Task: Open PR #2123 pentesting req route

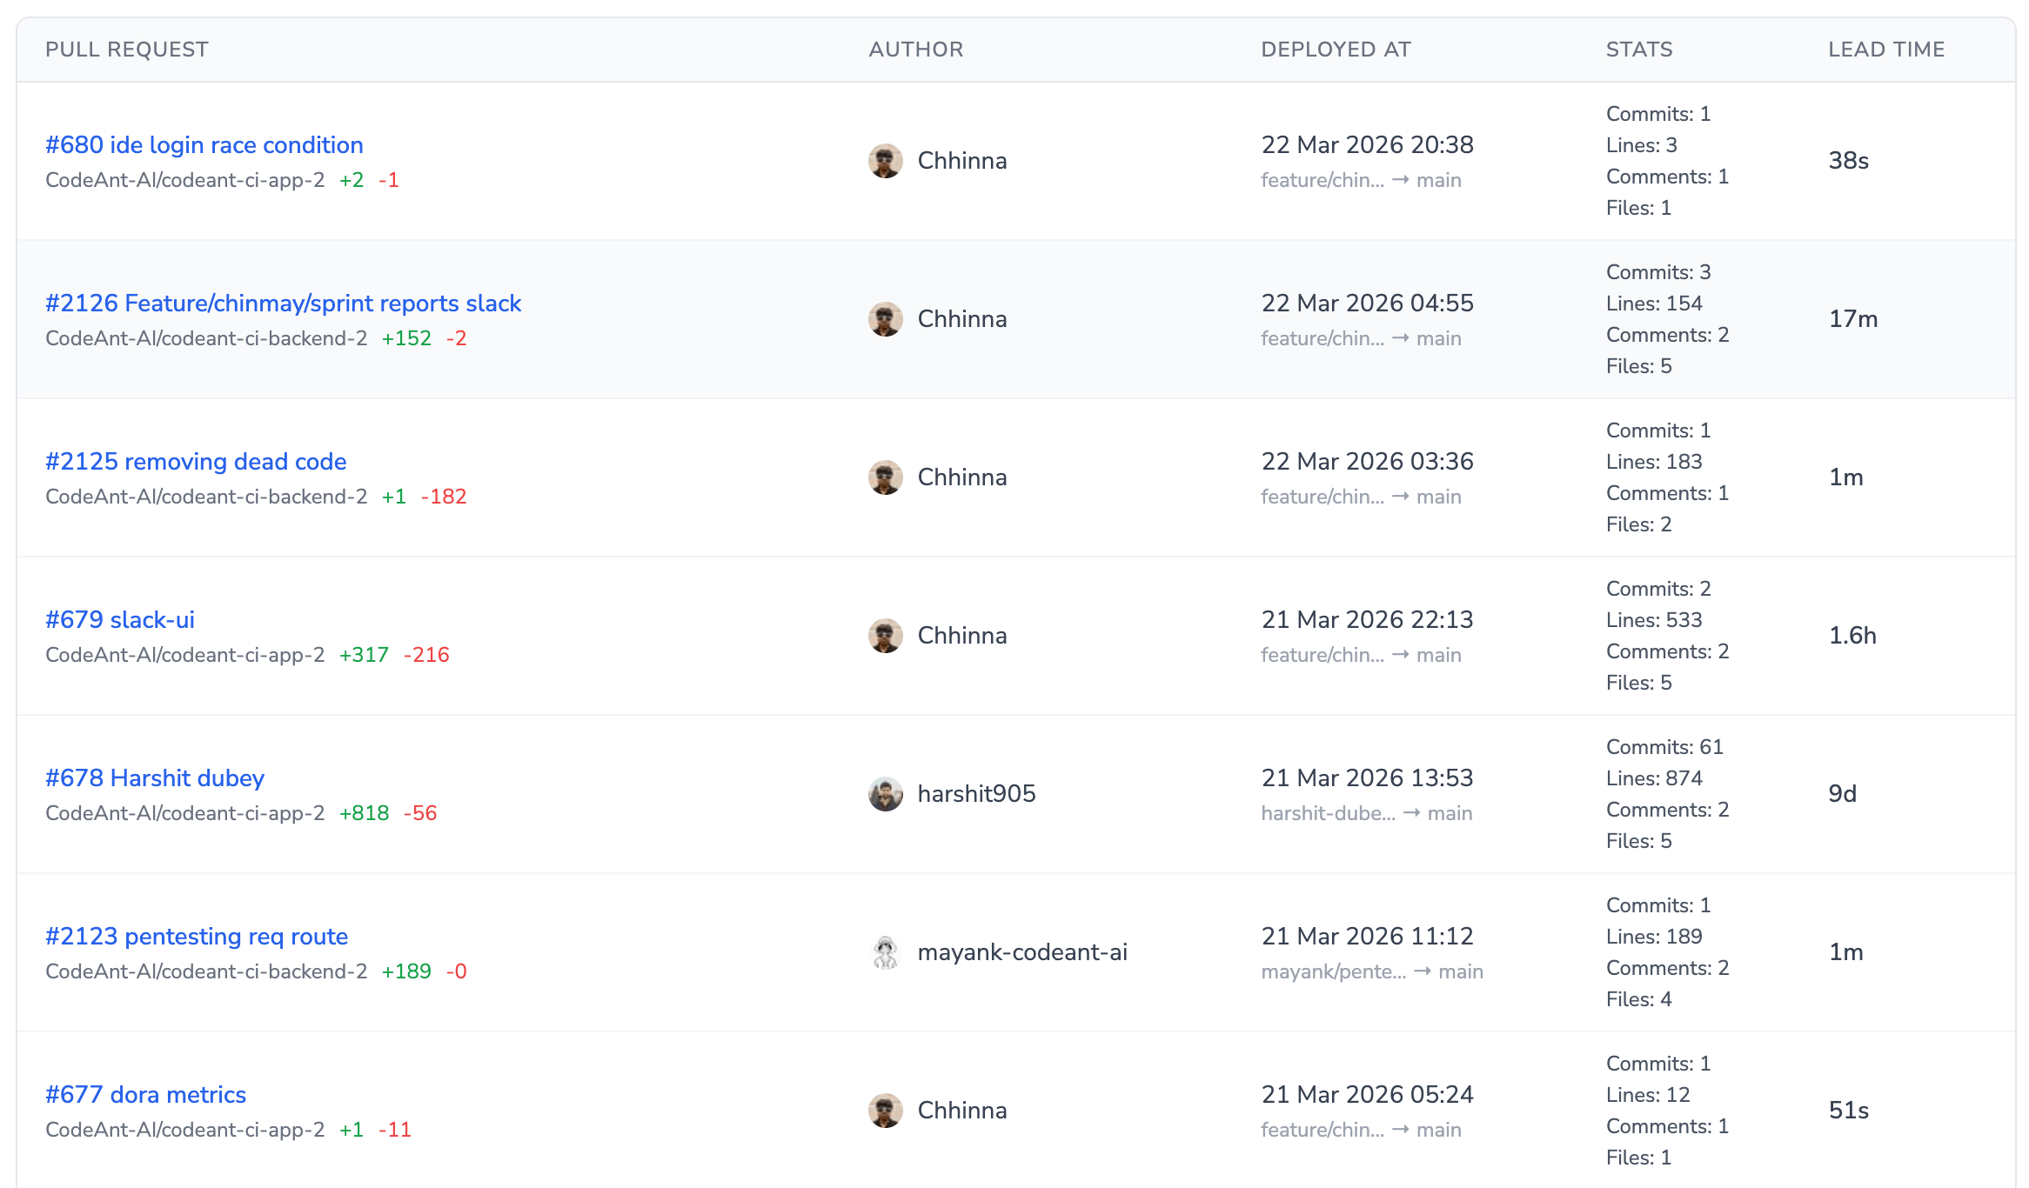Action: [197, 936]
